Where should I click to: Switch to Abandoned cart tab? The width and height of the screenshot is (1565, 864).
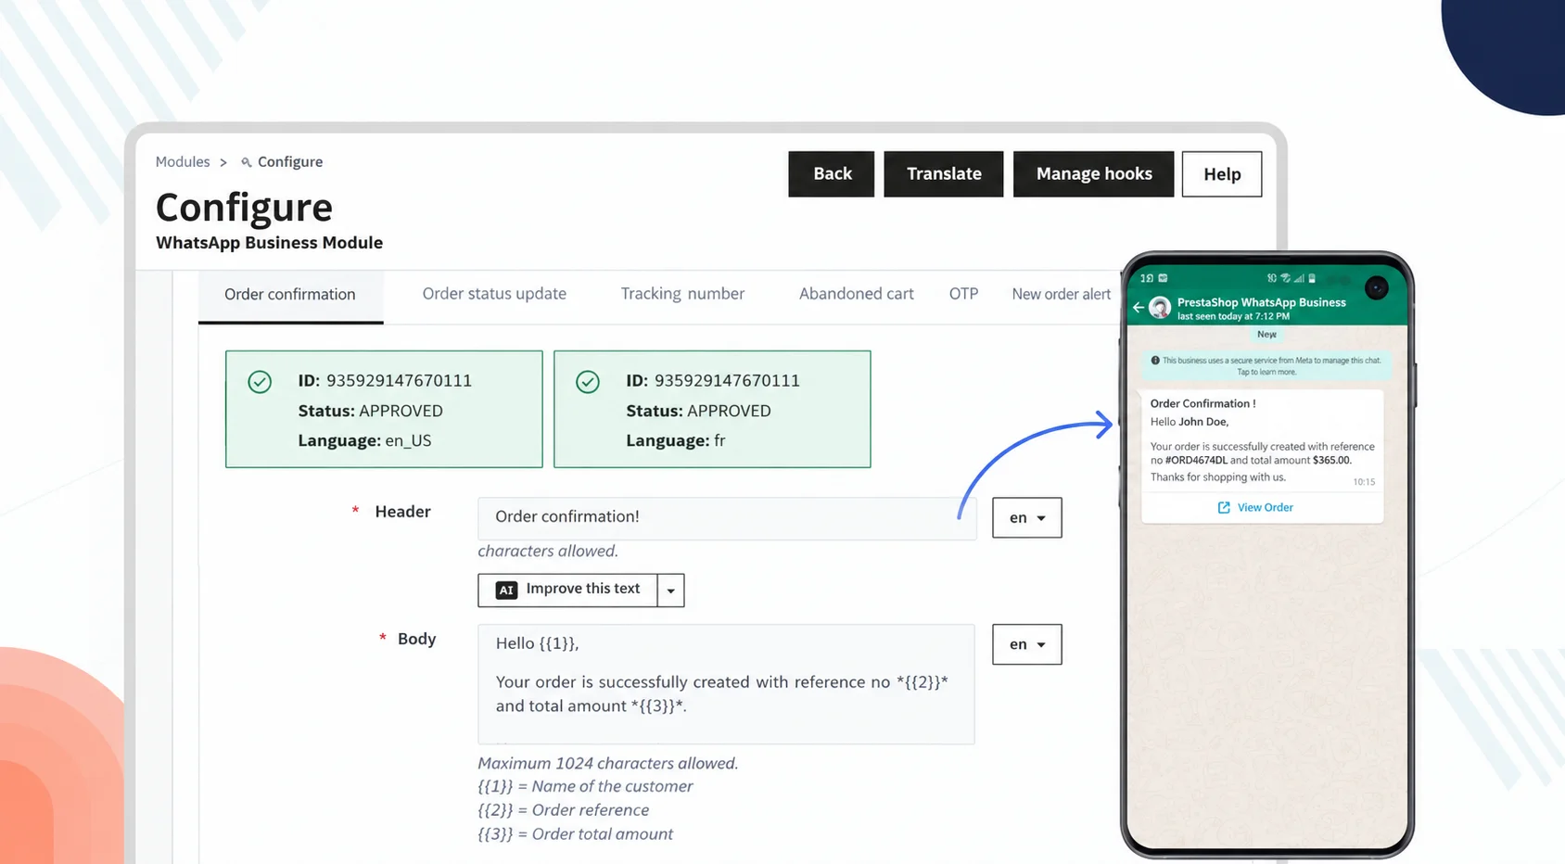[857, 294]
